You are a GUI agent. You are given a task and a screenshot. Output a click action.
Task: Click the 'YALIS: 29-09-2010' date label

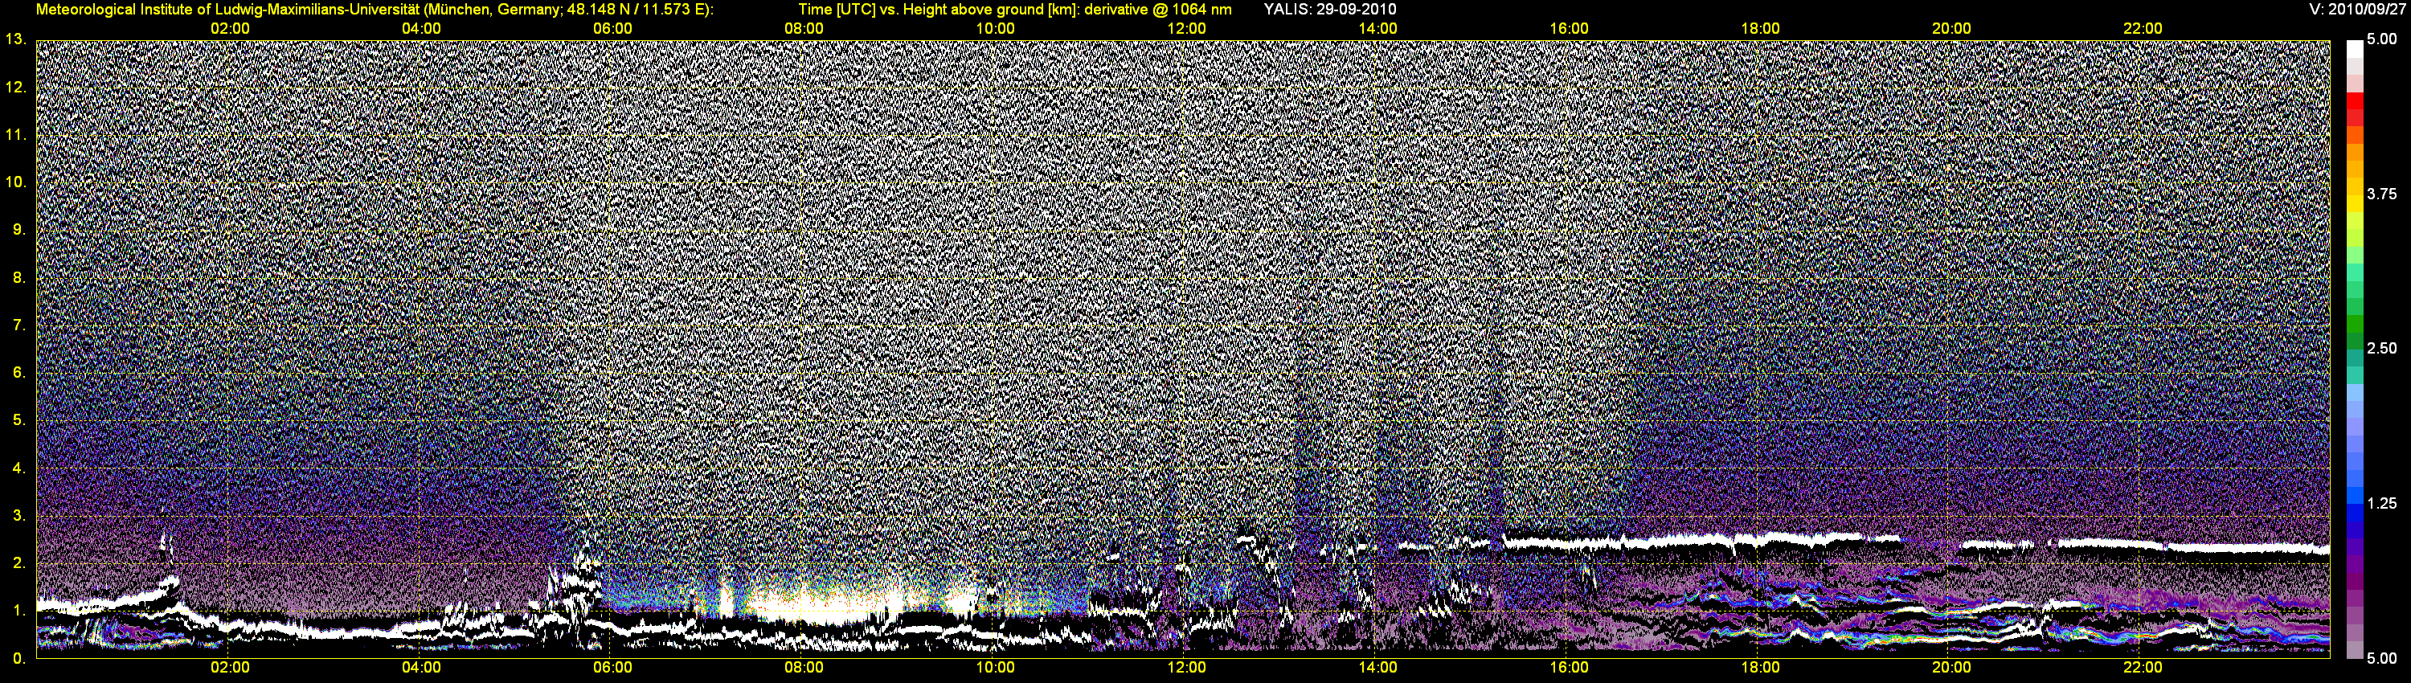1330,10
